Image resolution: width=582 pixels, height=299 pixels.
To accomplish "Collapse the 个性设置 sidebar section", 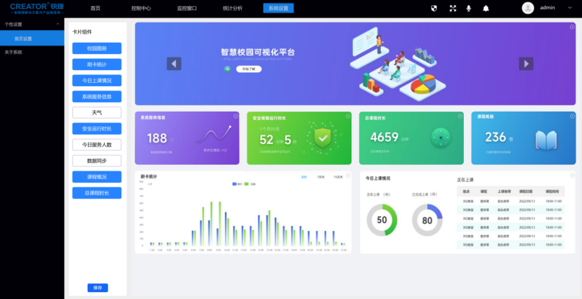I will point(58,25).
